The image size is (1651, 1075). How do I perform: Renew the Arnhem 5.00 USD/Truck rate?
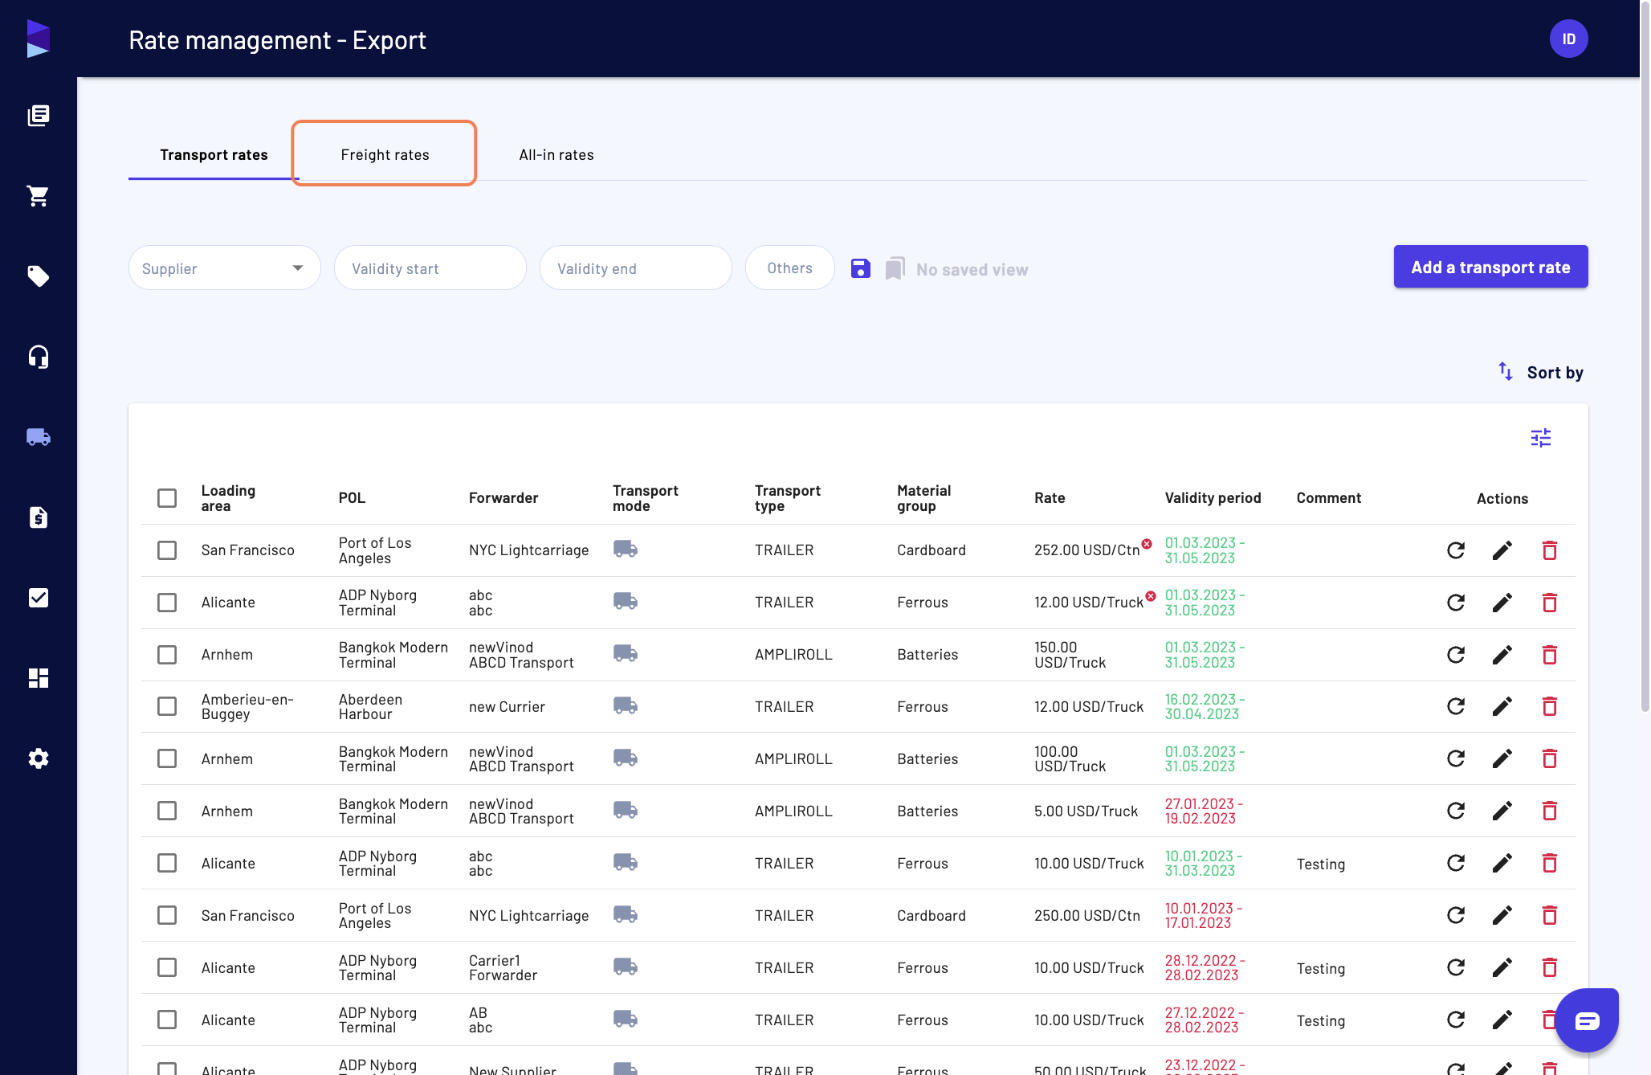click(x=1456, y=811)
